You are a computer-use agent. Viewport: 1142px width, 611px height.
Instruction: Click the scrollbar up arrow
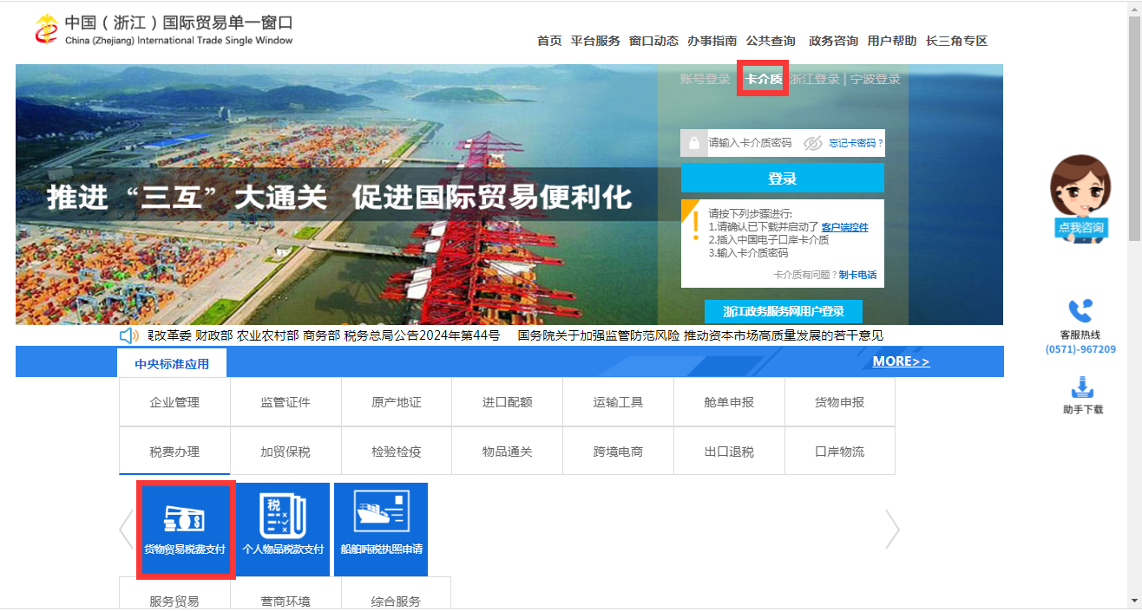(x=1134, y=8)
